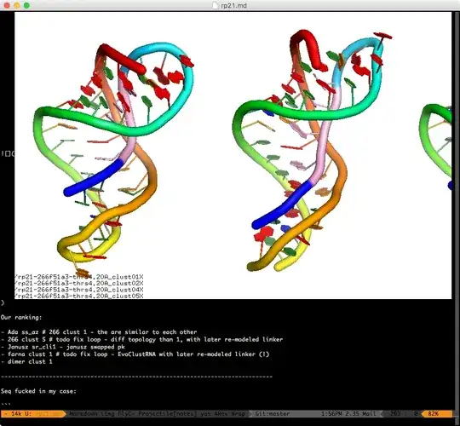Click the middle RNA structure rendering
Screen dimensions: 460x426
[313, 150]
